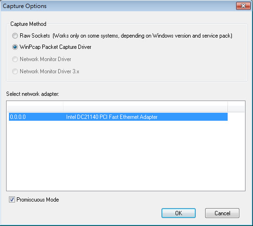Click the narrow rightmost column header
This screenshot has height=226, width=253.
[236, 107]
